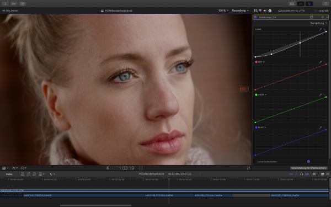Click the mask icon in Farbkurven row
This screenshot has width=331, height=207.
(x=311, y=17)
